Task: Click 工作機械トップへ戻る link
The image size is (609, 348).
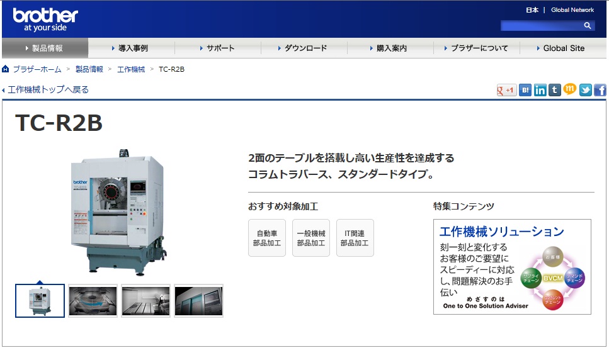Action: click(x=48, y=89)
